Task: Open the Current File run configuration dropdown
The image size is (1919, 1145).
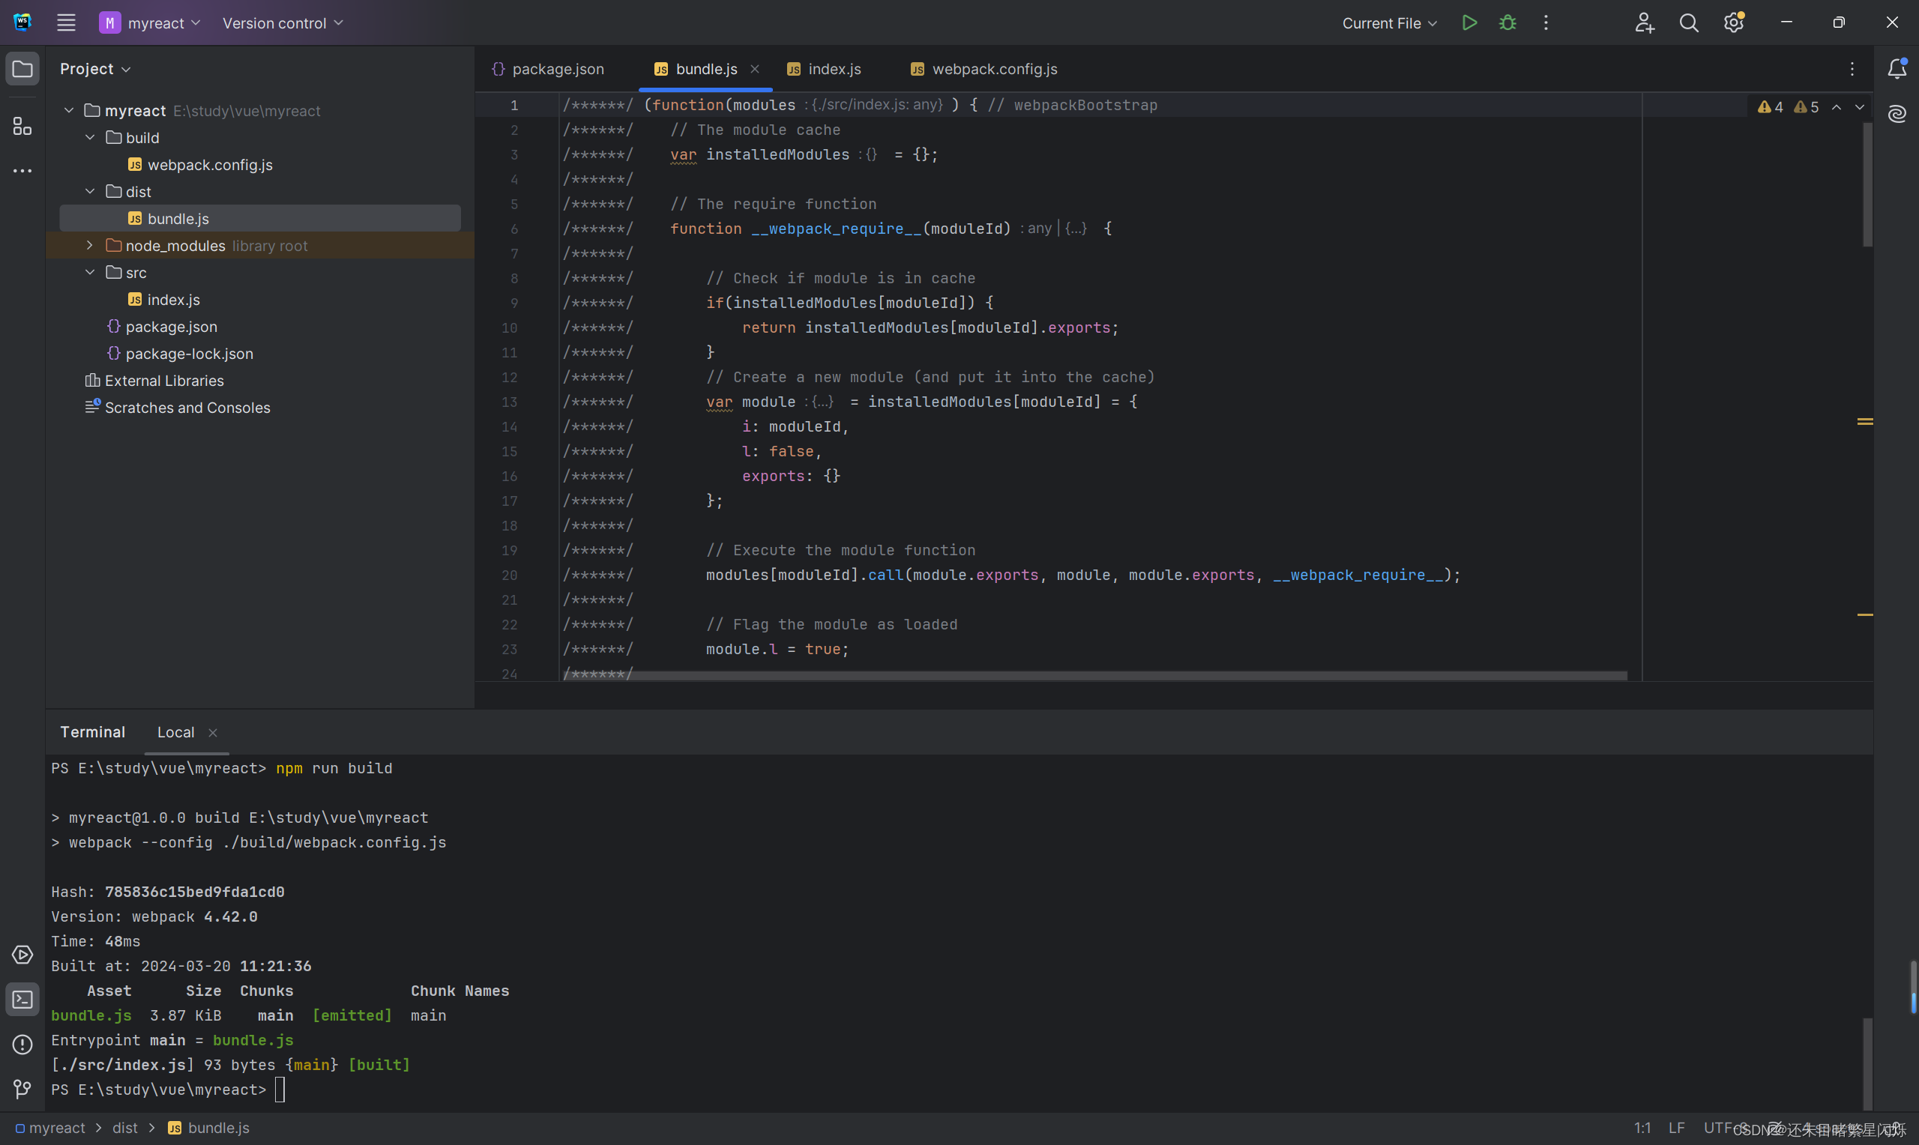Action: point(1389,23)
